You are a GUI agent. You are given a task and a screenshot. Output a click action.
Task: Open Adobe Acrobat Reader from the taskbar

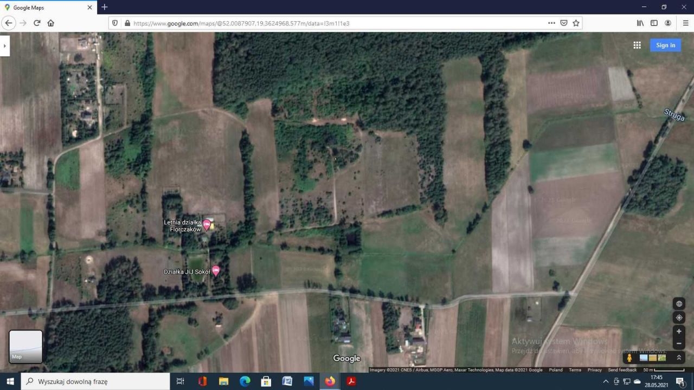(x=351, y=381)
